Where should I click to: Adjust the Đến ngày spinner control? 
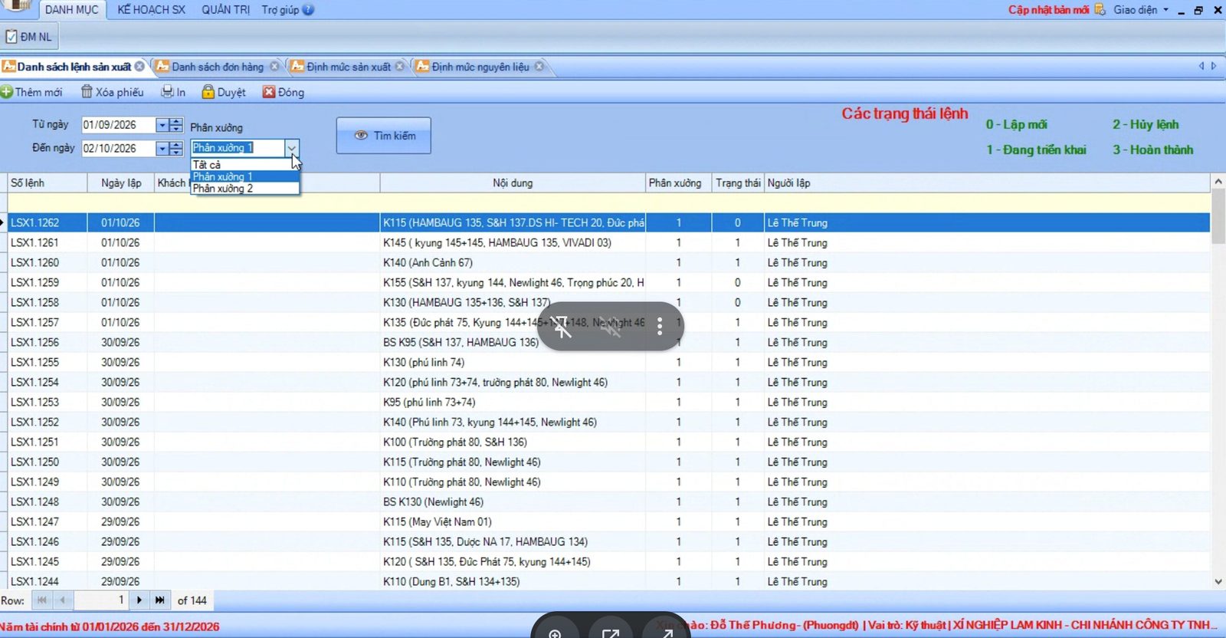tap(175, 149)
